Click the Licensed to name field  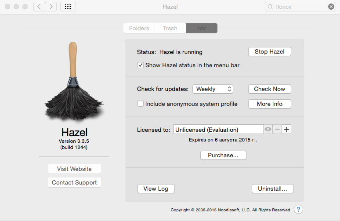[x=218, y=129]
